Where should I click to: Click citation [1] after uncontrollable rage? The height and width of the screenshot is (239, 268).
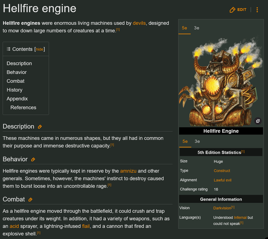[x=109, y=185]
